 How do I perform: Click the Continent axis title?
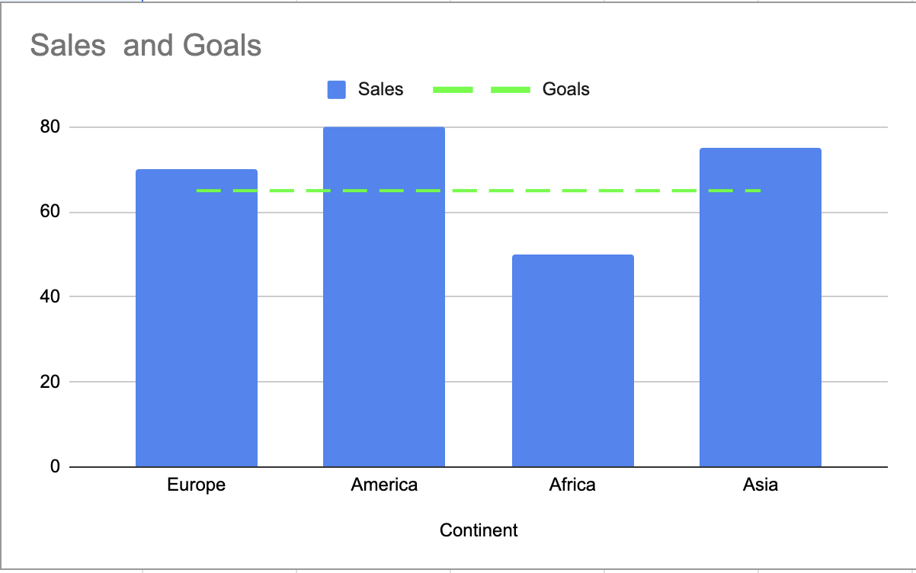click(479, 530)
